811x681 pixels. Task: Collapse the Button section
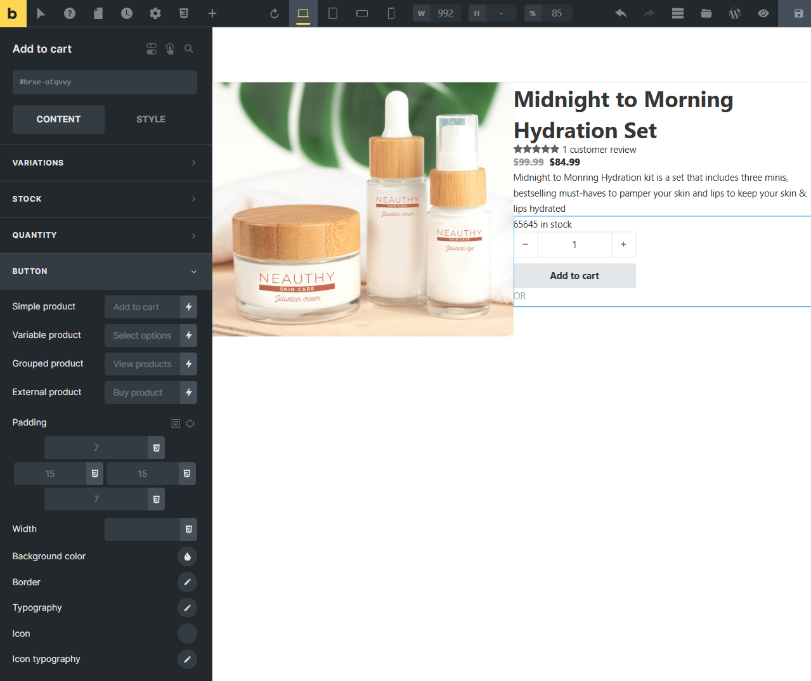coord(106,271)
